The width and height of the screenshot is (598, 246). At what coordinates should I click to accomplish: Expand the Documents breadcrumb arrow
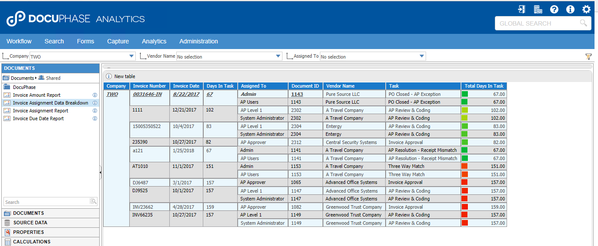36,78
